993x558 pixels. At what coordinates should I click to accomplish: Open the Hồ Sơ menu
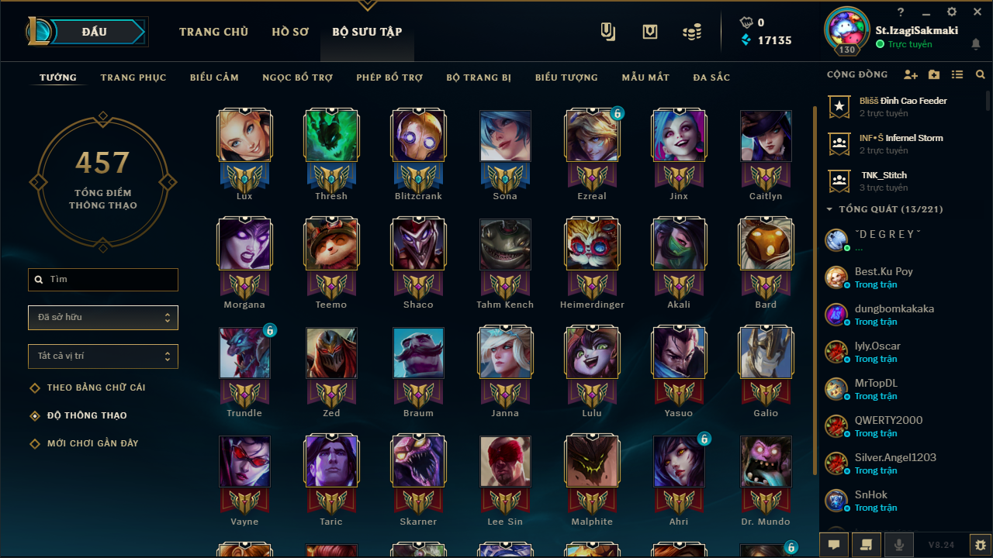290,32
